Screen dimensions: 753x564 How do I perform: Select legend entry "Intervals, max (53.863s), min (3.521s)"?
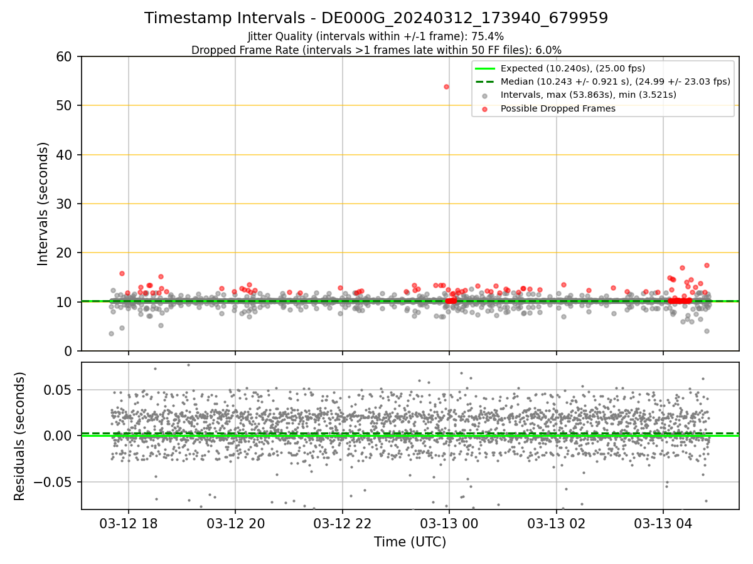pos(589,95)
